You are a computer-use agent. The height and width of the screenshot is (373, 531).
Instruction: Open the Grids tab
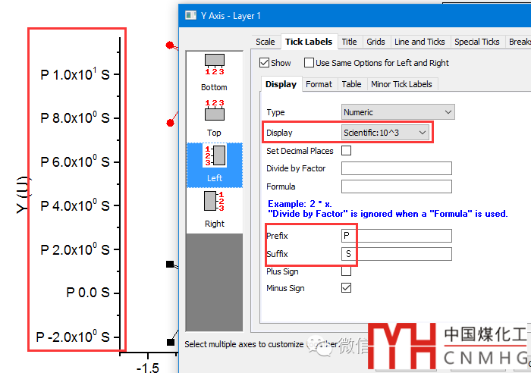tap(376, 42)
